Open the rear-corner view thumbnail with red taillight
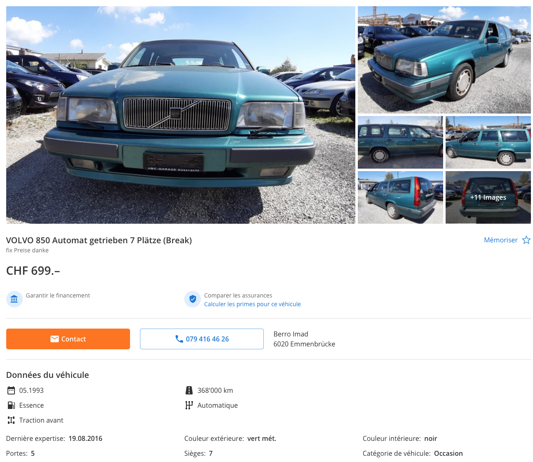The image size is (533, 462). (400, 197)
